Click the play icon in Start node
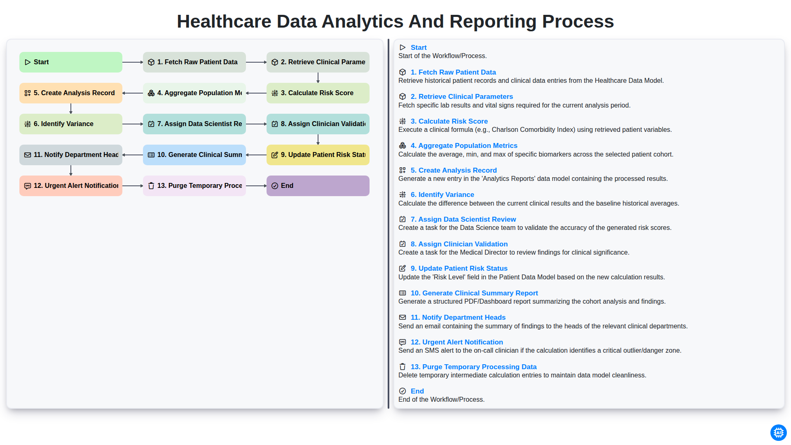The height and width of the screenshot is (445, 791). (x=28, y=62)
